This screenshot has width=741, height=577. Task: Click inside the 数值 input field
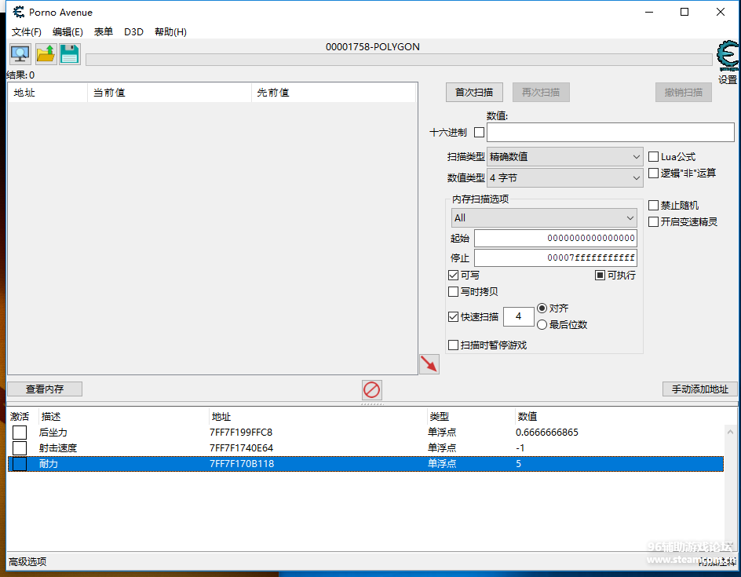[x=611, y=132]
